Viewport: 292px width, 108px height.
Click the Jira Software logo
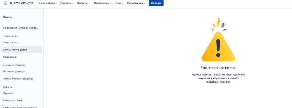(21, 3)
